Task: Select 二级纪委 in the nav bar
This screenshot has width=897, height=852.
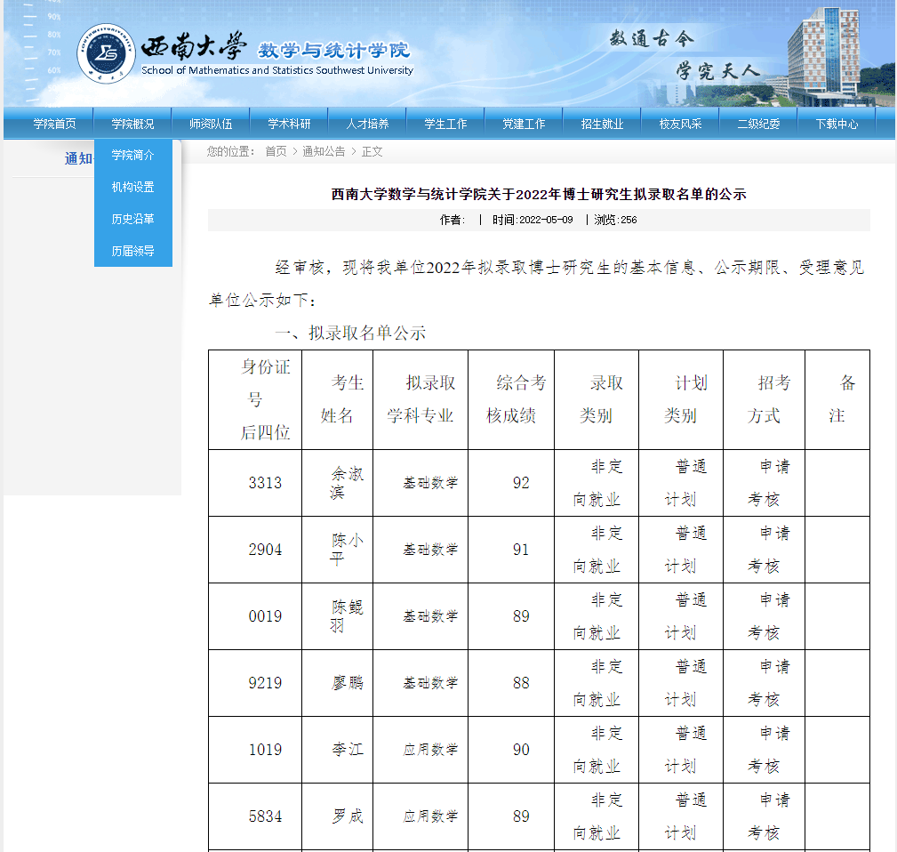Action: click(x=759, y=124)
